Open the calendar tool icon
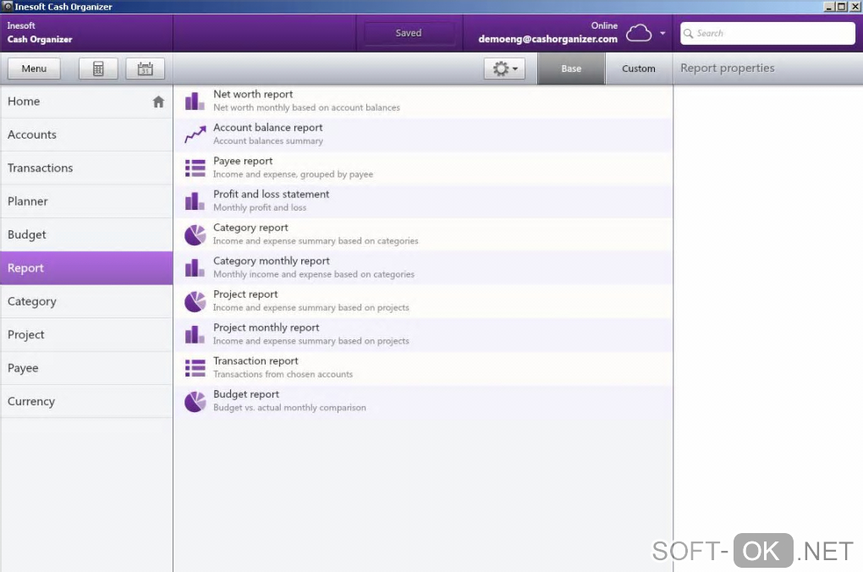The width and height of the screenshot is (863, 572). pyautogui.click(x=145, y=69)
